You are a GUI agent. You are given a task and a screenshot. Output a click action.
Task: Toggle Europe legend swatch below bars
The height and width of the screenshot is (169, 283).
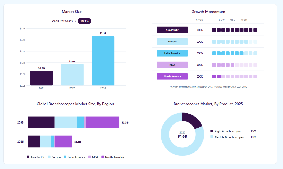pyautogui.click(x=49, y=157)
